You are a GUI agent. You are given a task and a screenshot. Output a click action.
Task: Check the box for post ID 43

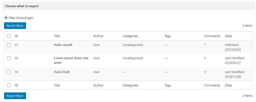tap(9, 58)
